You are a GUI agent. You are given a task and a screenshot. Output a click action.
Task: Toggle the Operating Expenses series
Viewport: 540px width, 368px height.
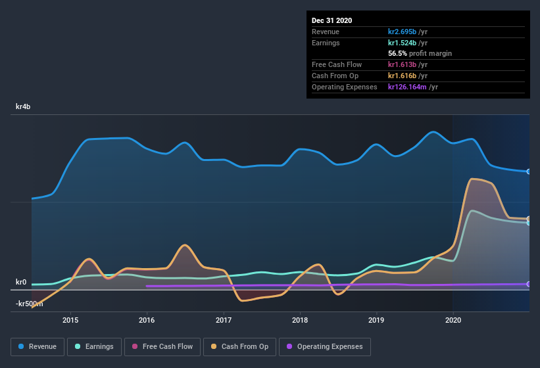(325, 347)
